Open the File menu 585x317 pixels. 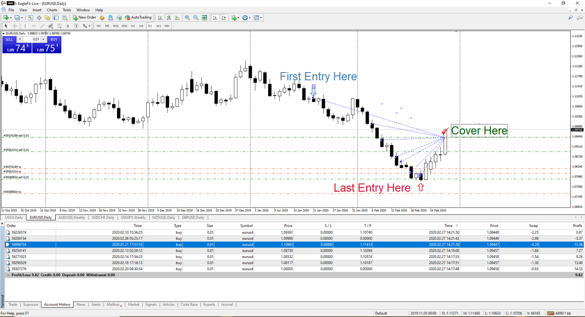coord(11,10)
